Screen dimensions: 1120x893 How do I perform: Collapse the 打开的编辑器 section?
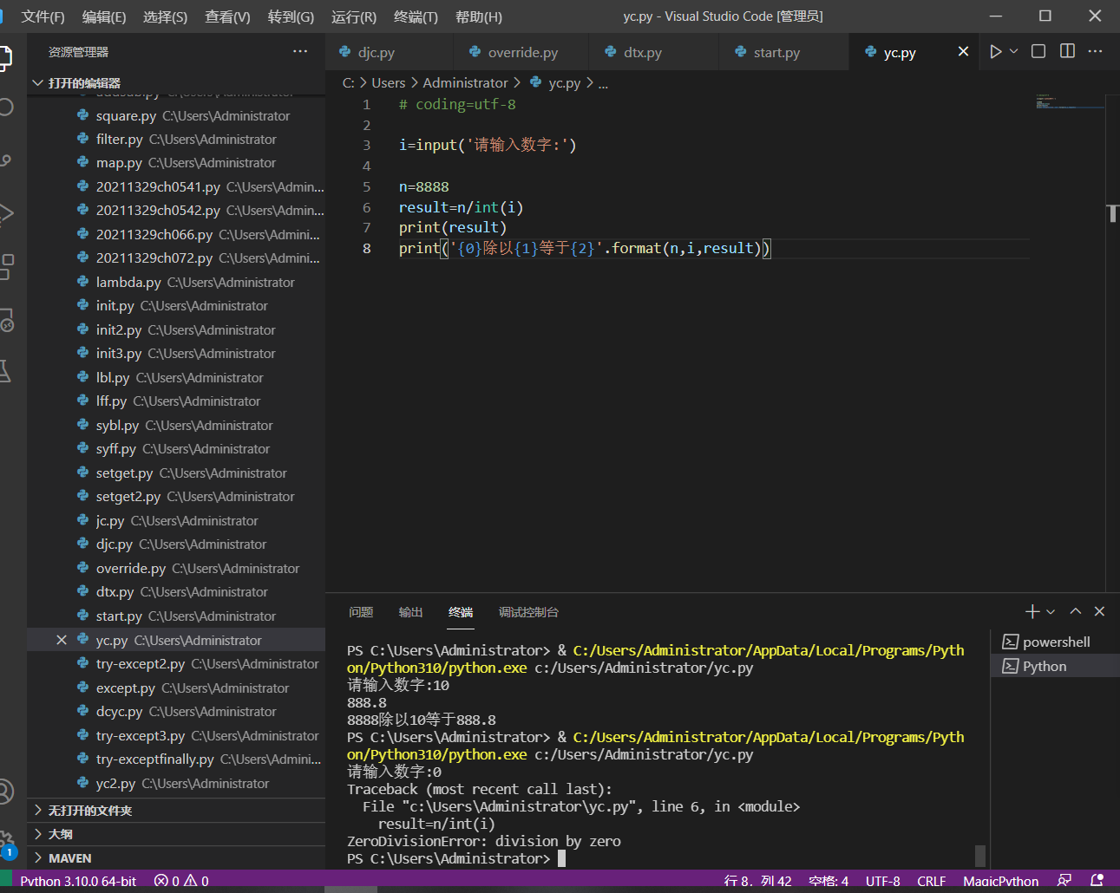83,83
